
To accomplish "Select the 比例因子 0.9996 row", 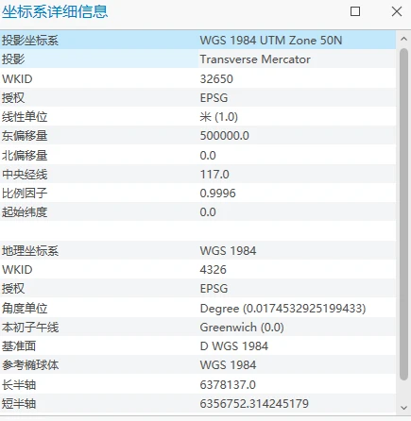I will (x=197, y=193).
